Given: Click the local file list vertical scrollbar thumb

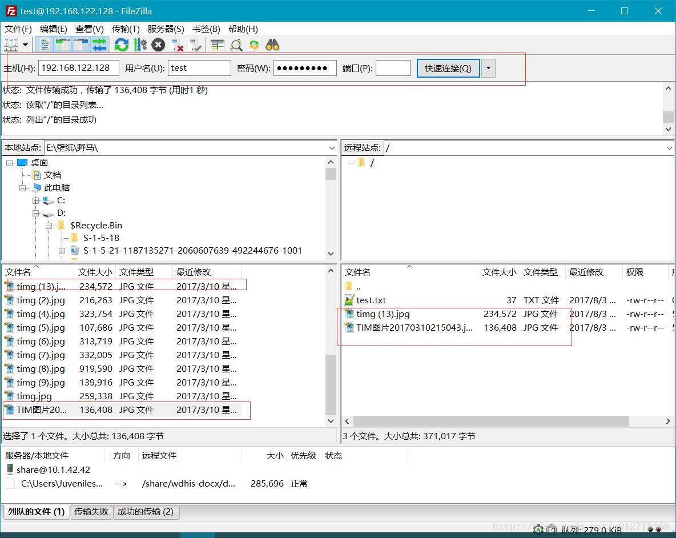Looking at the screenshot, I should [x=331, y=384].
